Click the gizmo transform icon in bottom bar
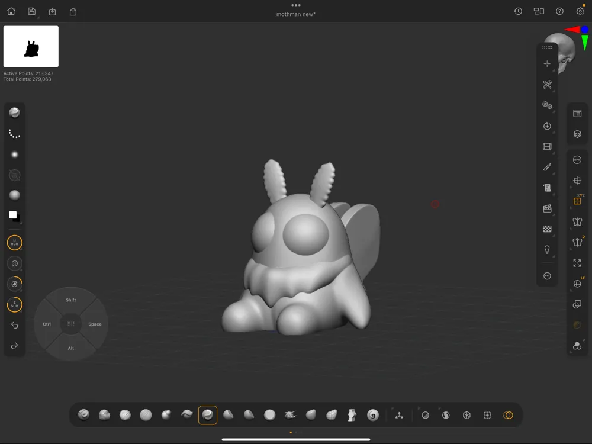The width and height of the screenshot is (592, 444). pos(399,415)
